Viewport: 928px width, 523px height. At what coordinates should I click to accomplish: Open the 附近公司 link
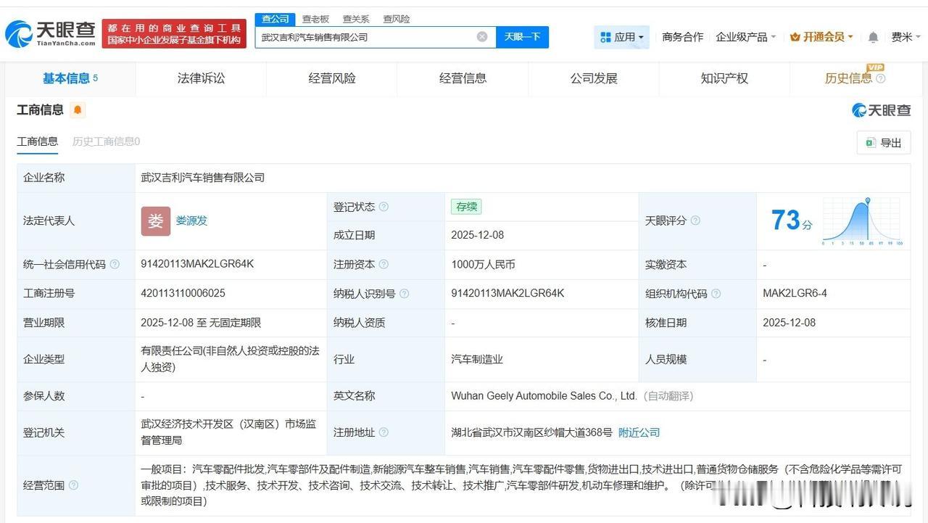[x=638, y=432]
